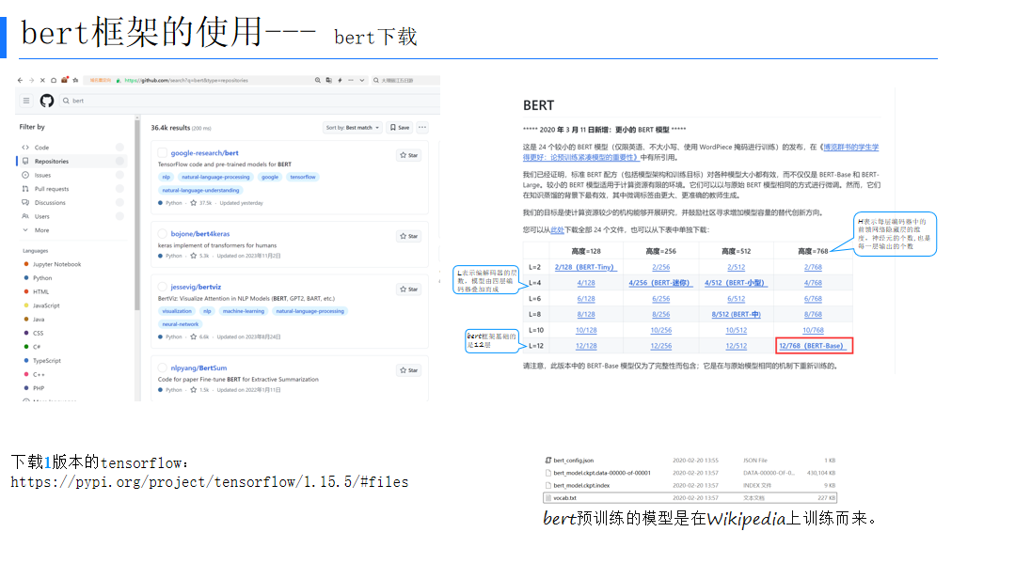Star the nlpyang/BertSum repository
Viewport: 1031px width, 579px height.
(409, 370)
